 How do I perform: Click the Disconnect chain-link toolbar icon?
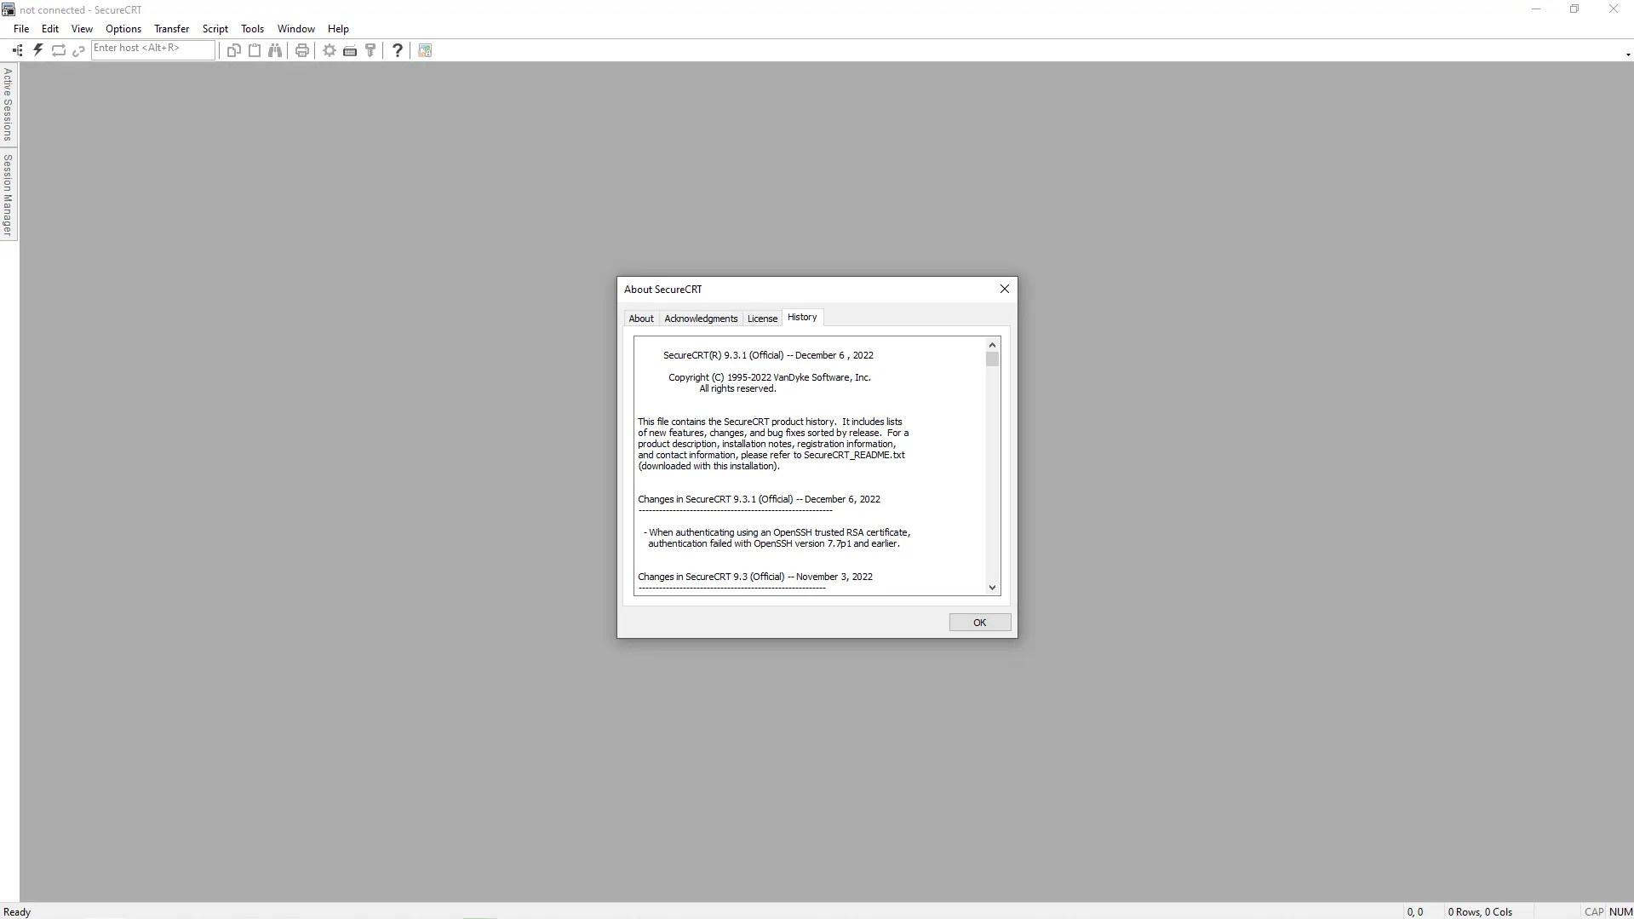click(78, 50)
